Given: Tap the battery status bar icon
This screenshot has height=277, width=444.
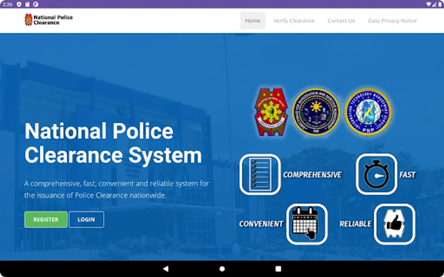Looking at the screenshot, I should pyautogui.click(x=440, y=4).
